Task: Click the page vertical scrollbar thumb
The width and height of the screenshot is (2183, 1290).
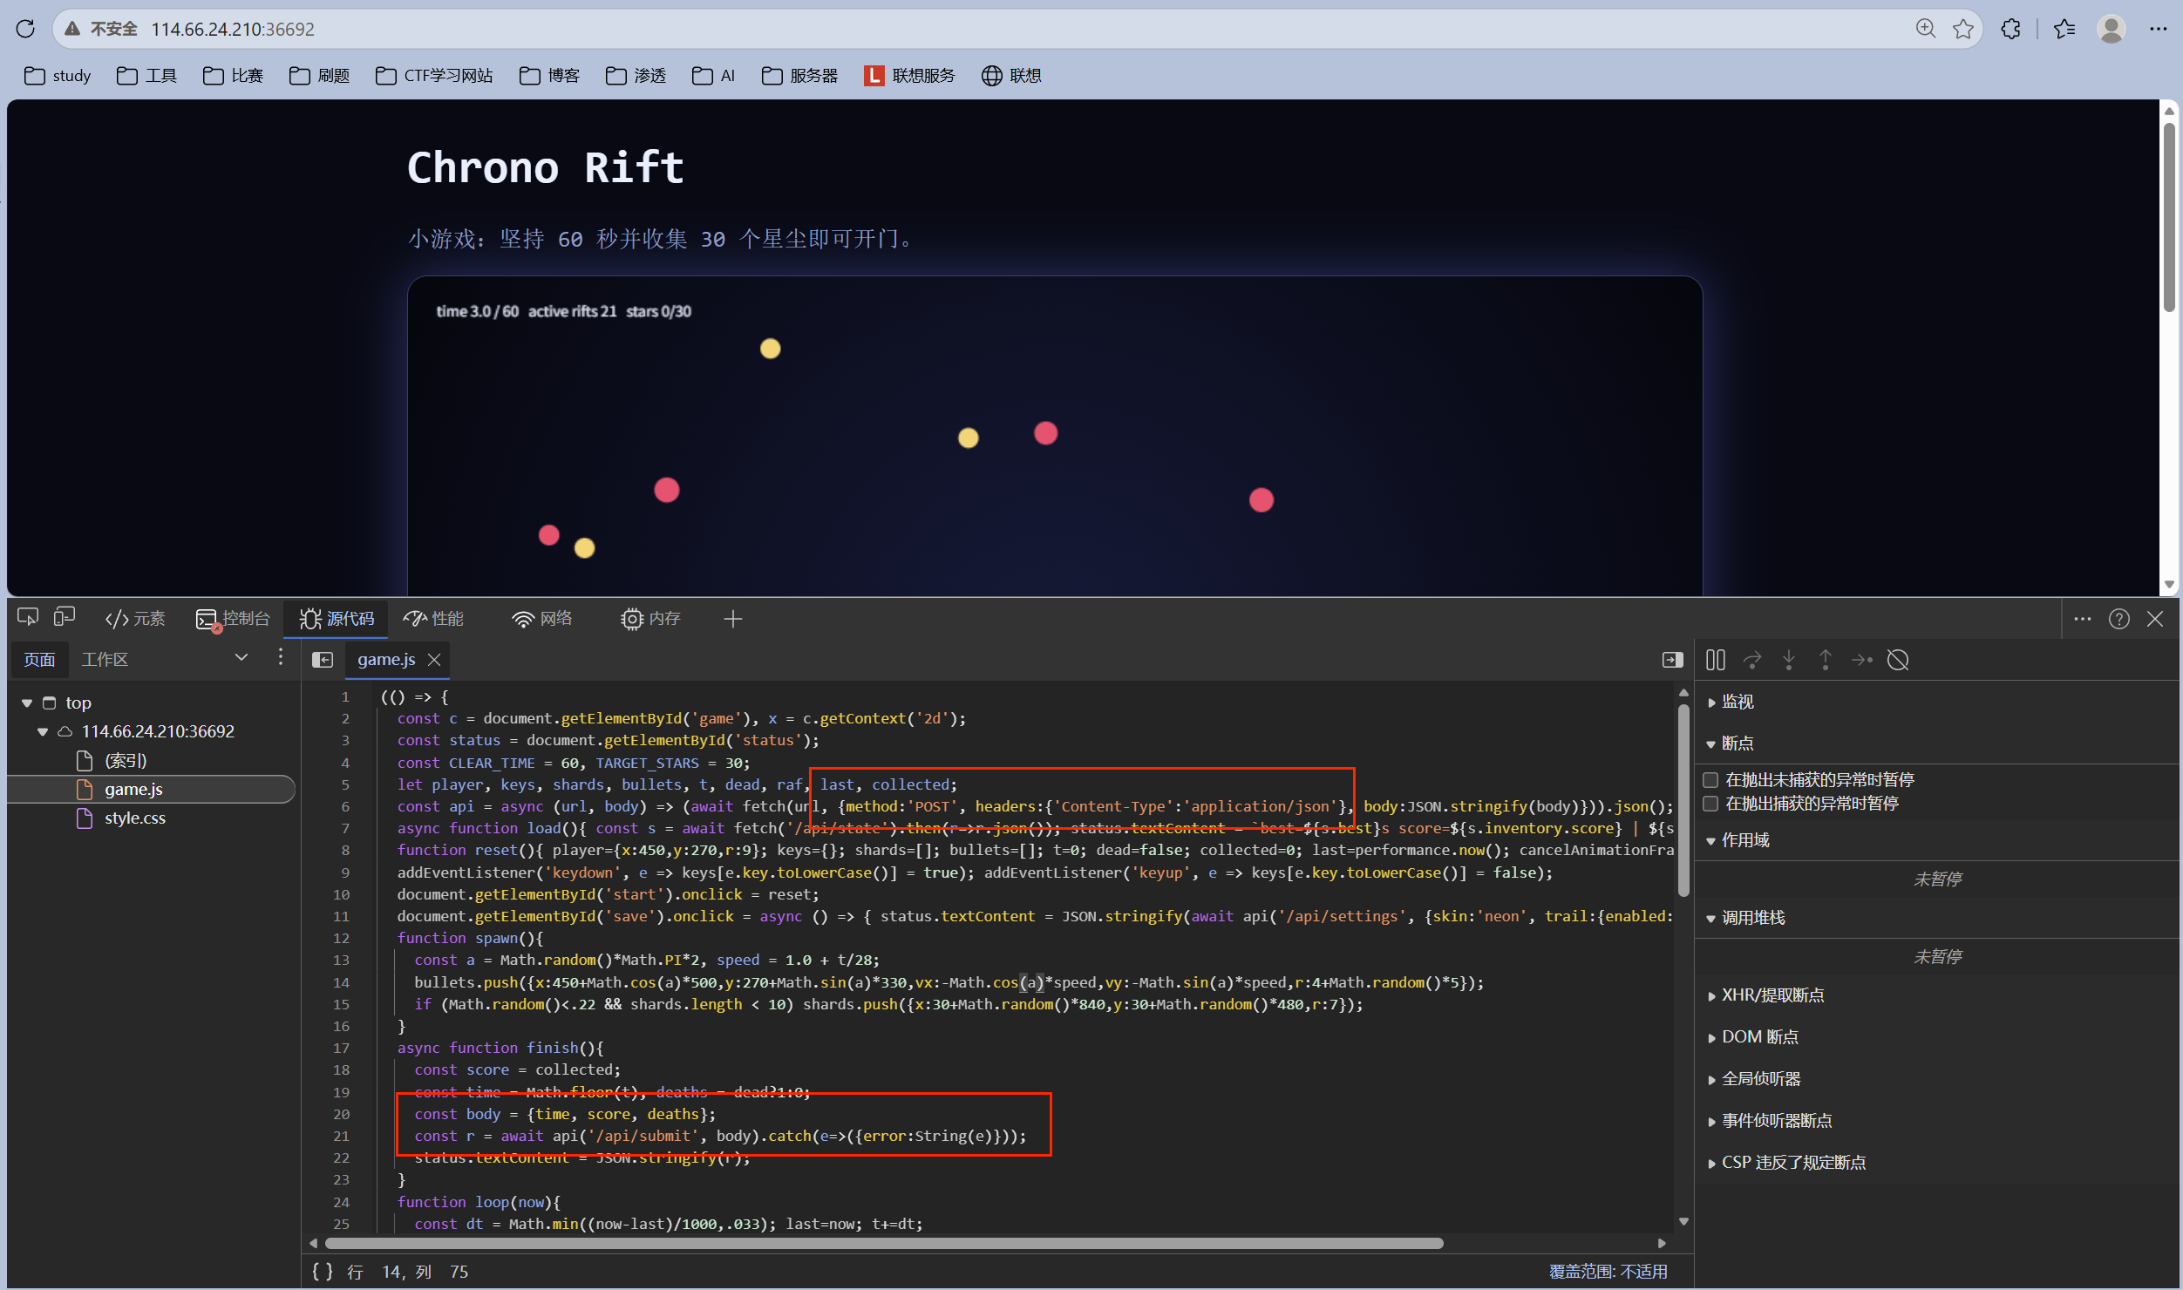Action: (2169, 218)
